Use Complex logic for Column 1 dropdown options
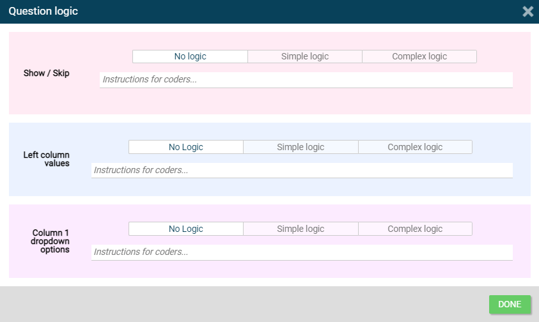539x322 pixels. pyautogui.click(x=415, y=229)
